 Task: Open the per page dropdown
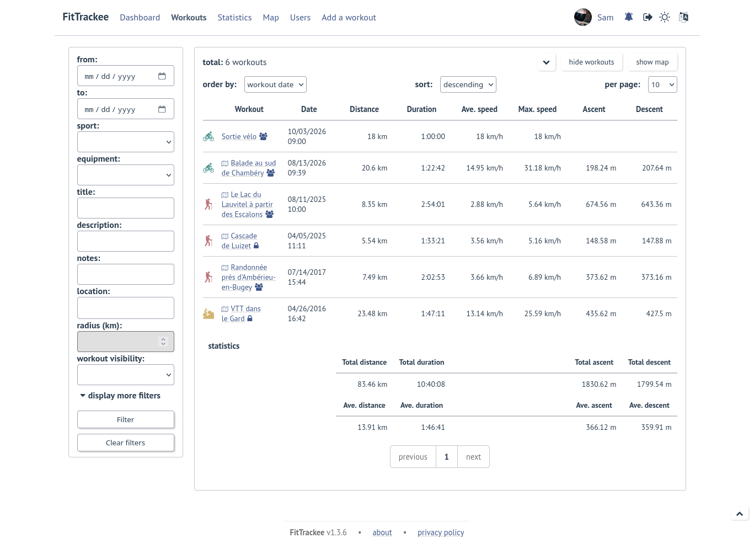point(662,84)
